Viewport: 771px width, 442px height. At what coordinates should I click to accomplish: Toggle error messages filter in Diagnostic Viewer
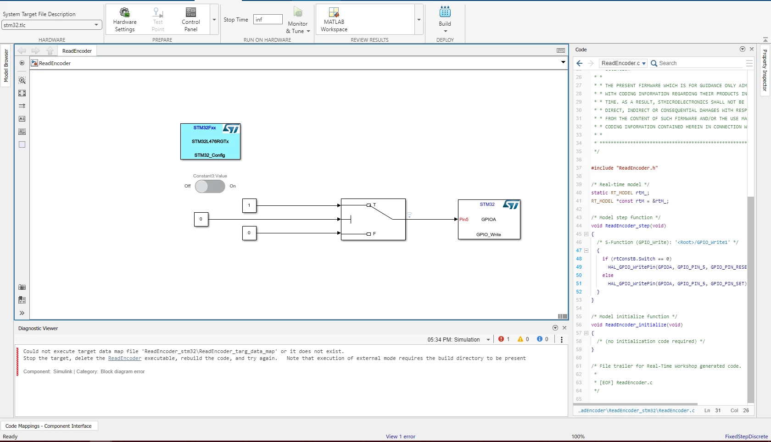[504, 339]
